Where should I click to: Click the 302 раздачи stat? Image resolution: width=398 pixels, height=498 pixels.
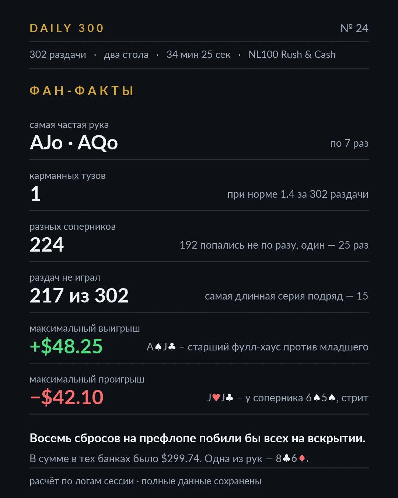[x=58, y=55]
